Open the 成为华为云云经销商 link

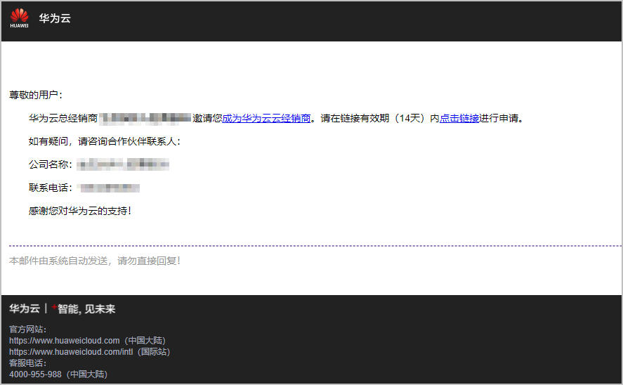(x=266, y=118)
